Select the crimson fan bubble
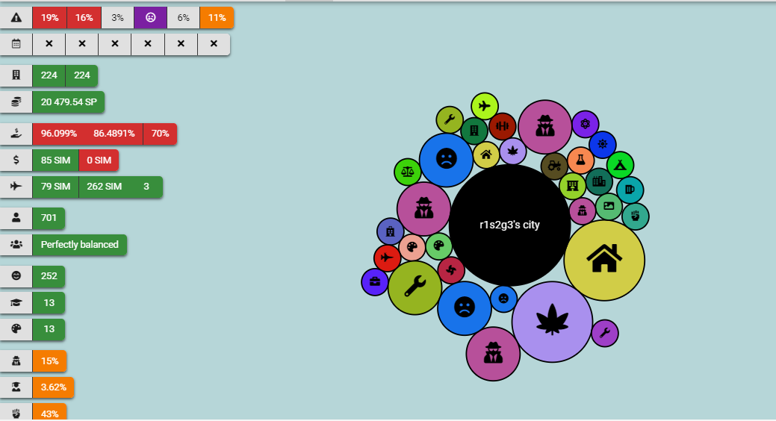The height and width of the screenshot is (421, 776). (x=451, y=270)
